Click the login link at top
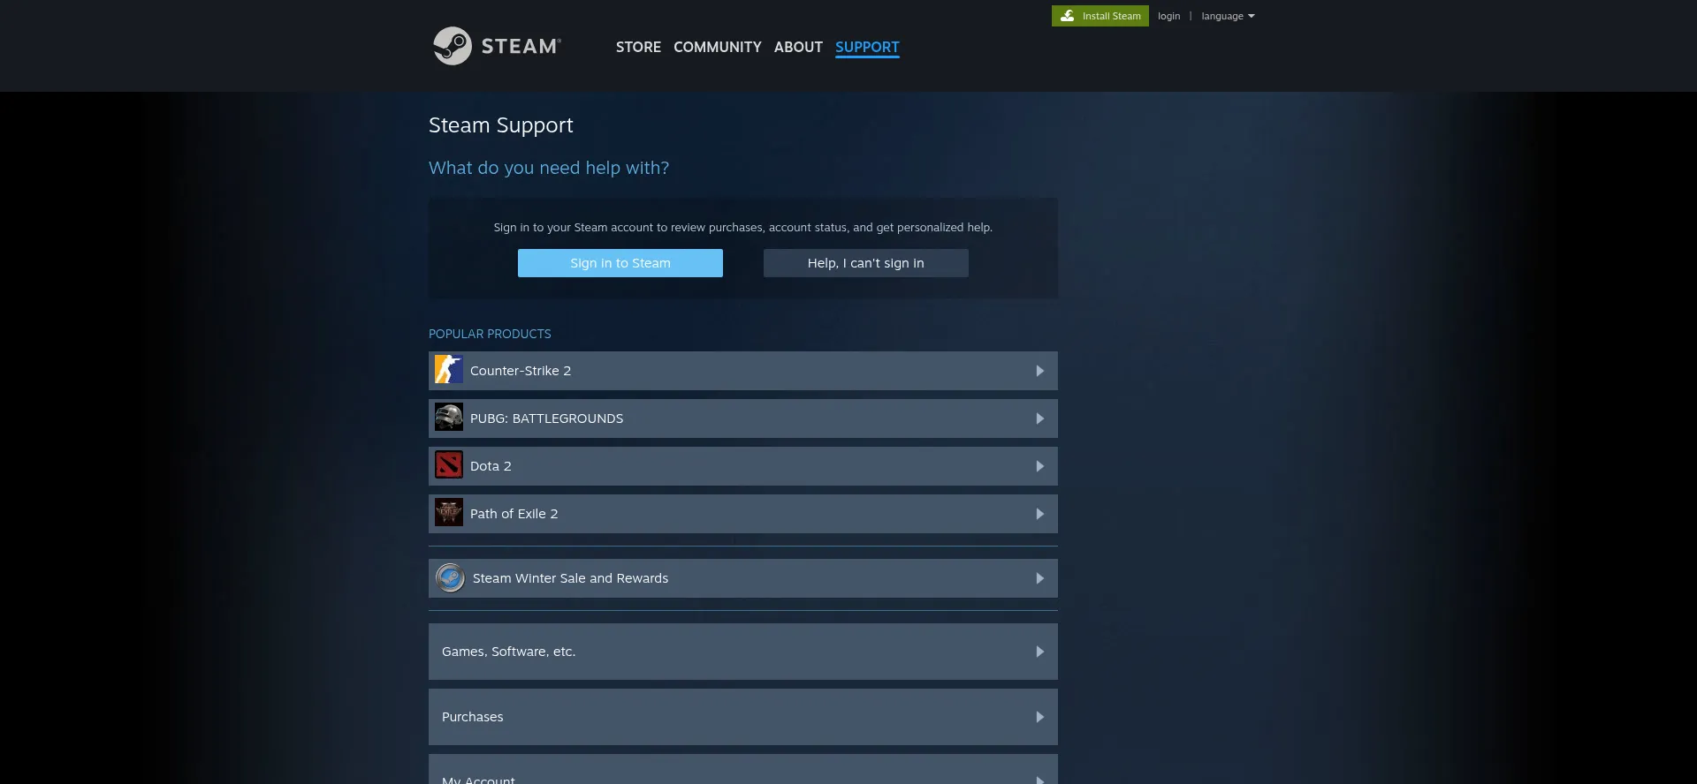Viewport: 1697px width, 784px height. [1168, 16]
